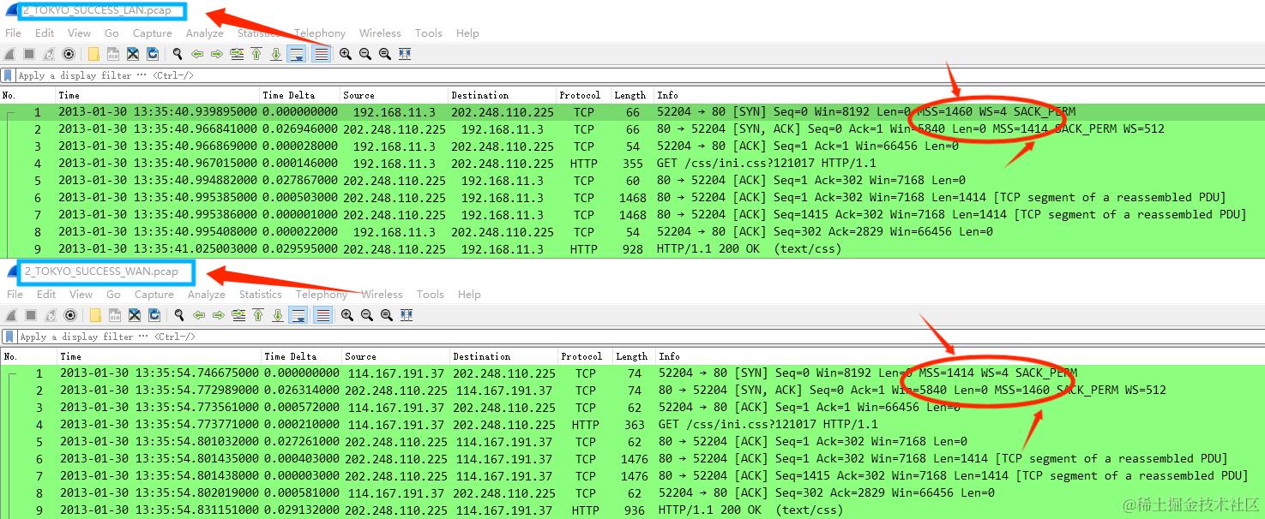Open Analyze menu in LAN pcap window
The width and height of the screenshot is (1265, 519).
pos(204,33)
